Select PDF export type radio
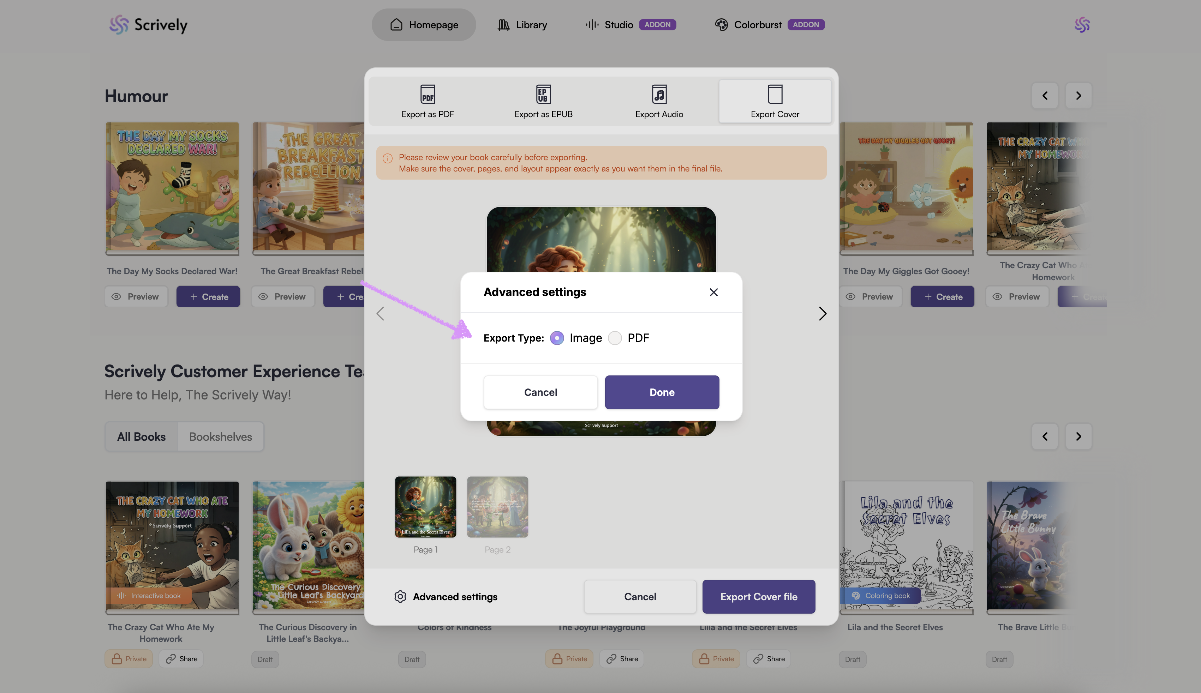Image resolution: width=1201 pixels, height=693 pixels. tap(614, 338)
